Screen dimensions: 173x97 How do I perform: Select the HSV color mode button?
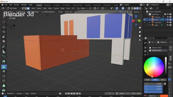coord(155,80)
